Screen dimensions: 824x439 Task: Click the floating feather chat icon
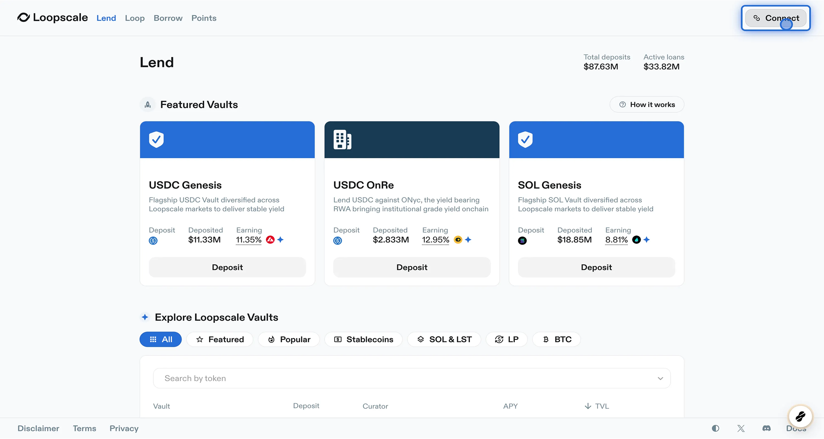pyautogui.click(x=800, y=416)
